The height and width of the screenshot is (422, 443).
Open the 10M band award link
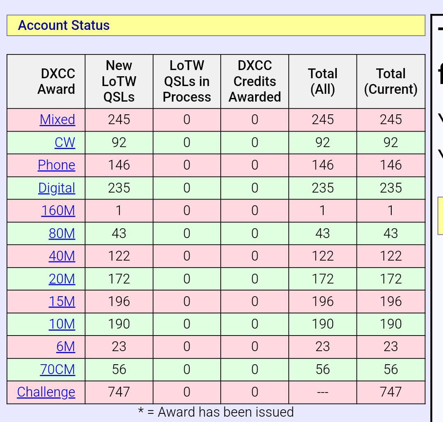pyautogui.click(x=62, y=324)
